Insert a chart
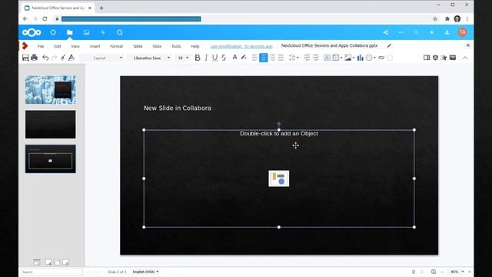 pyautogui.click(x=361, y=58)
